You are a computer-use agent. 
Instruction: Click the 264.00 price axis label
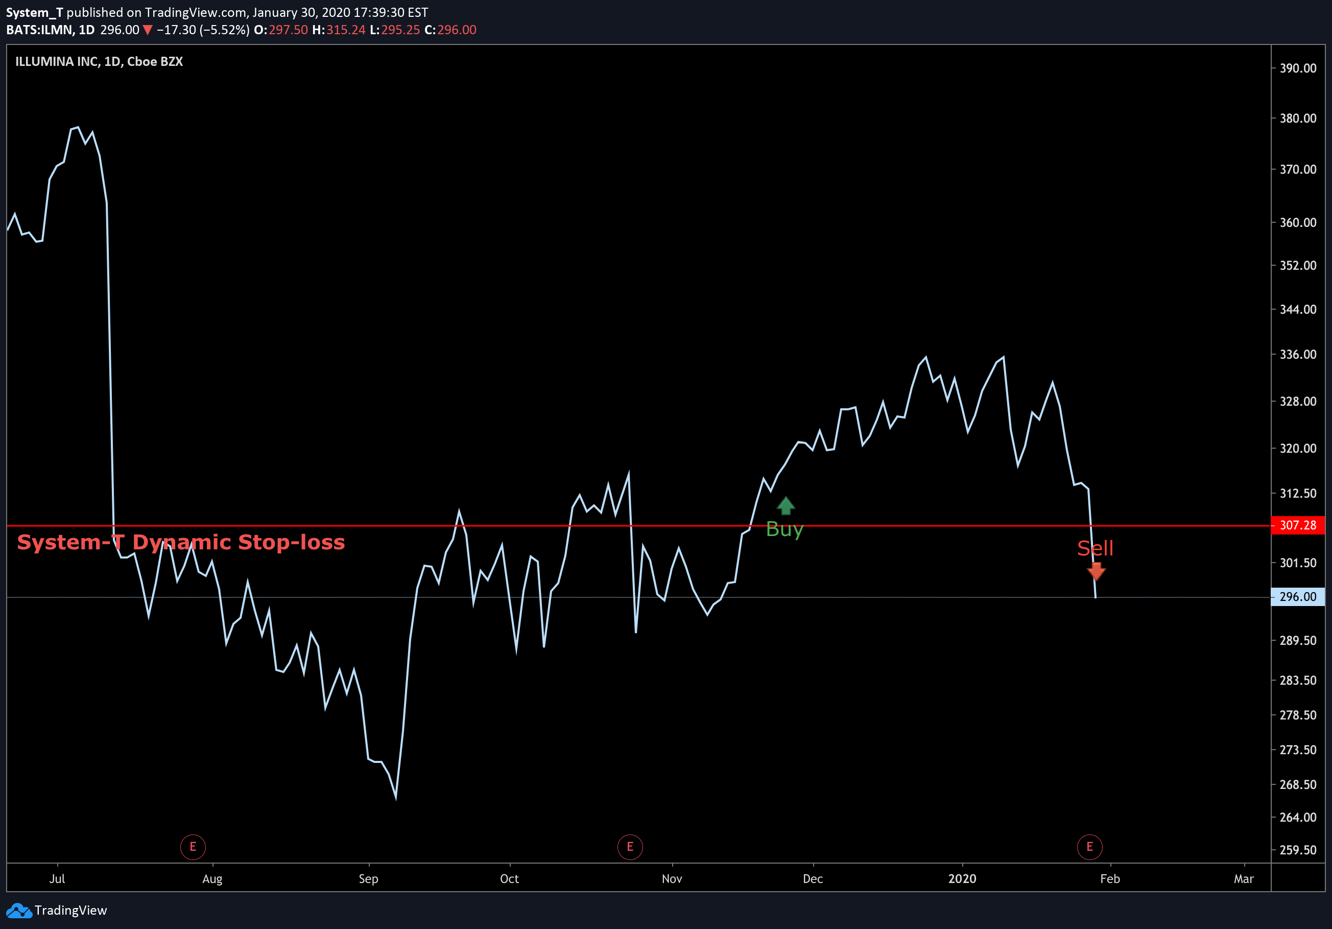pyautogui.click(x=1298, y=817)
